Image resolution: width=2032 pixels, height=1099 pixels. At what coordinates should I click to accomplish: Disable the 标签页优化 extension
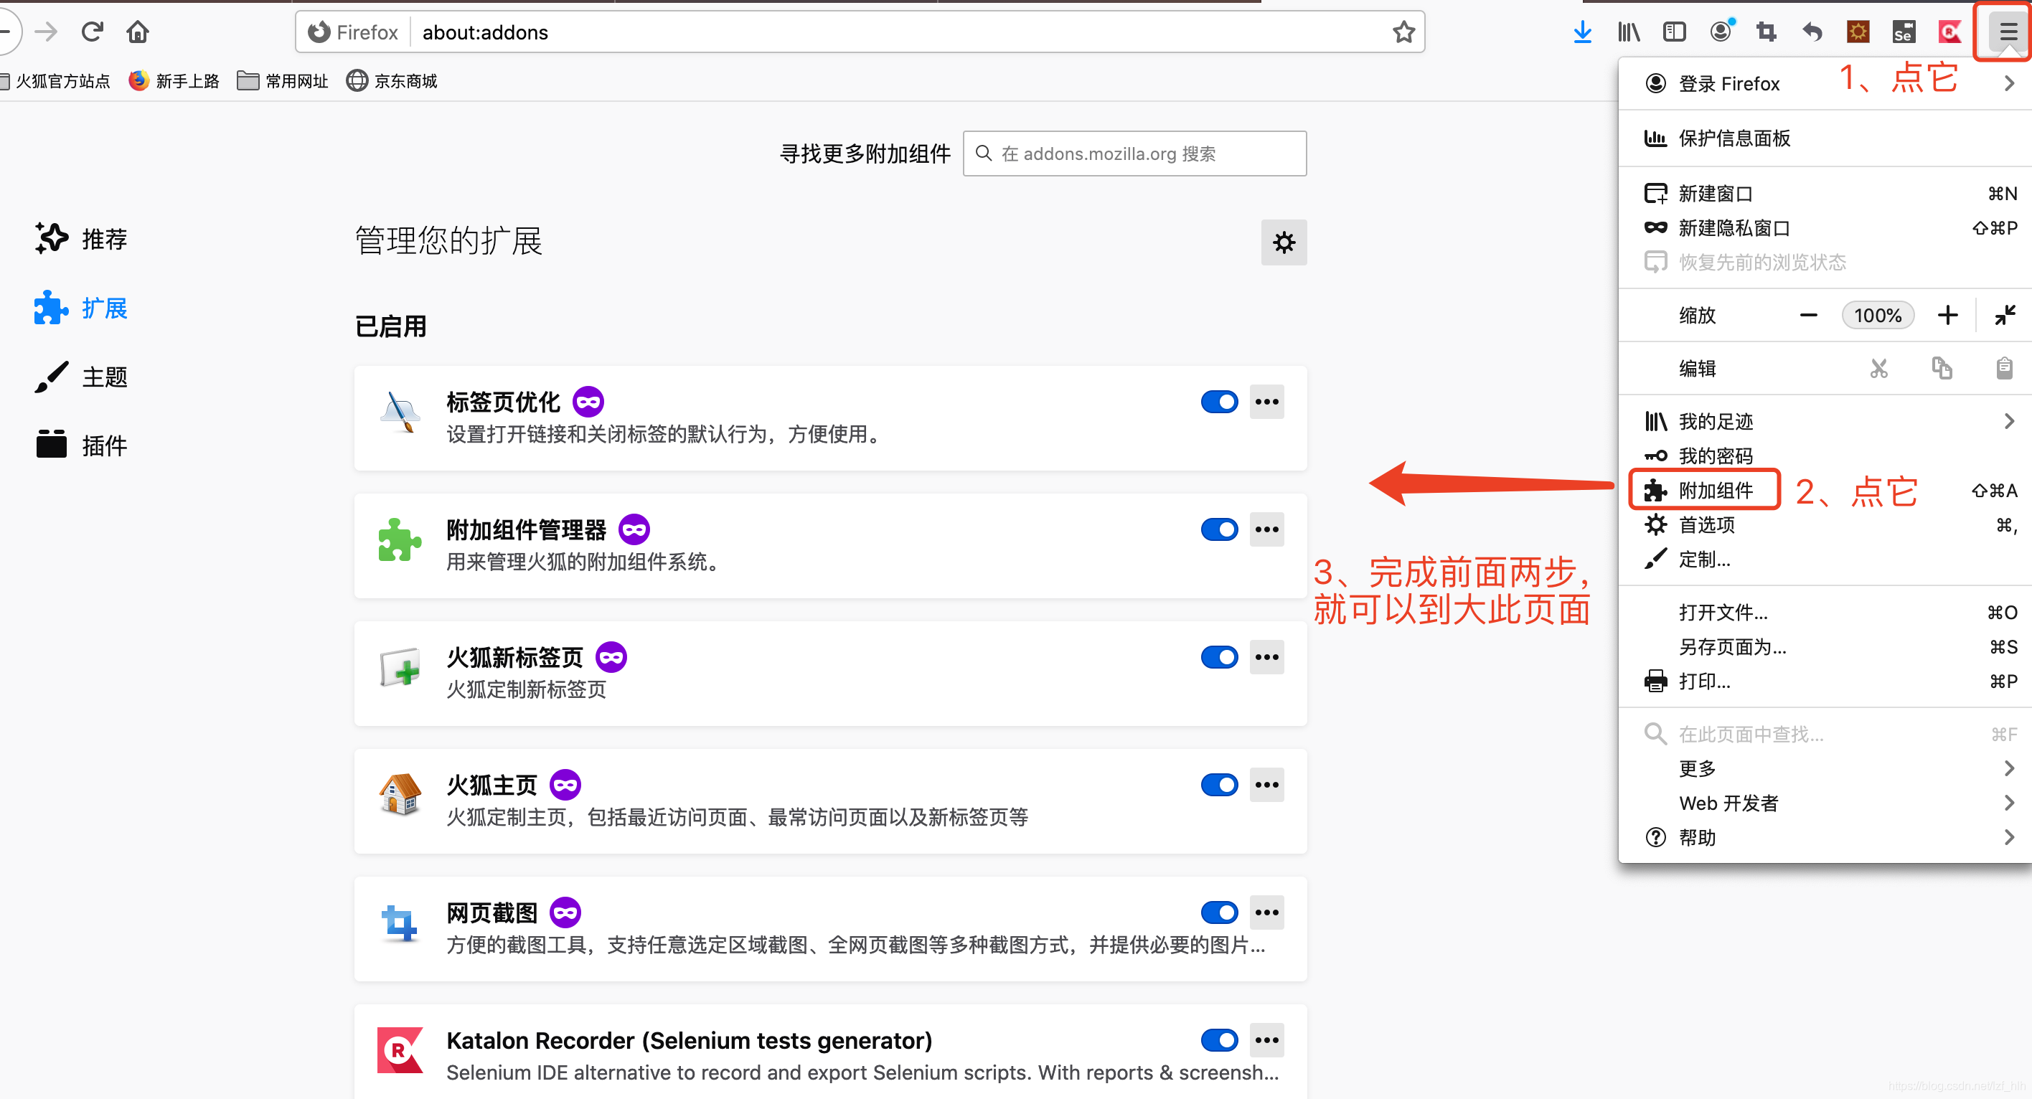point(1220,401)
